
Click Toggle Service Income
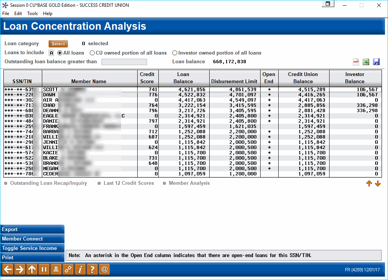pos(32,248)
